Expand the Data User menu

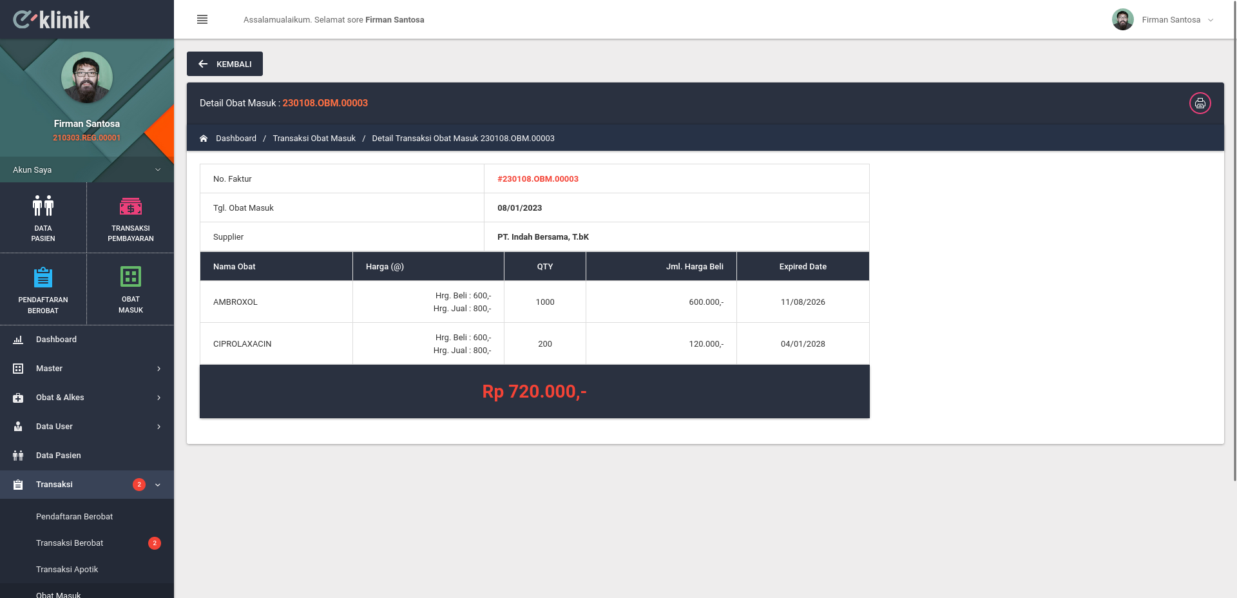pyautogui.click(x=87, y=427)
